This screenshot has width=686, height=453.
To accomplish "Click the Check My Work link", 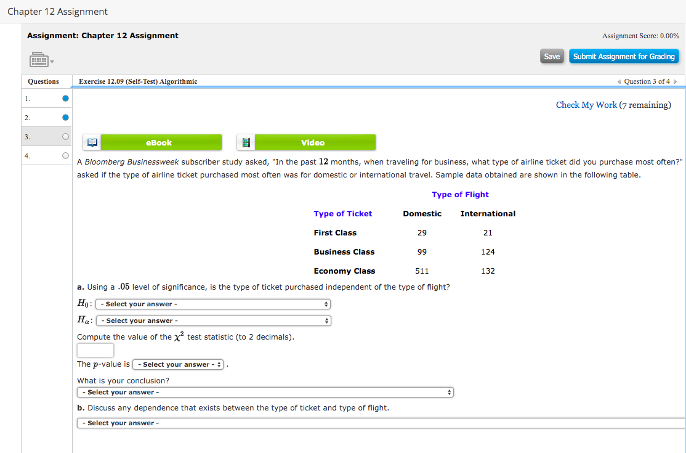I will (x=586, y=105).
